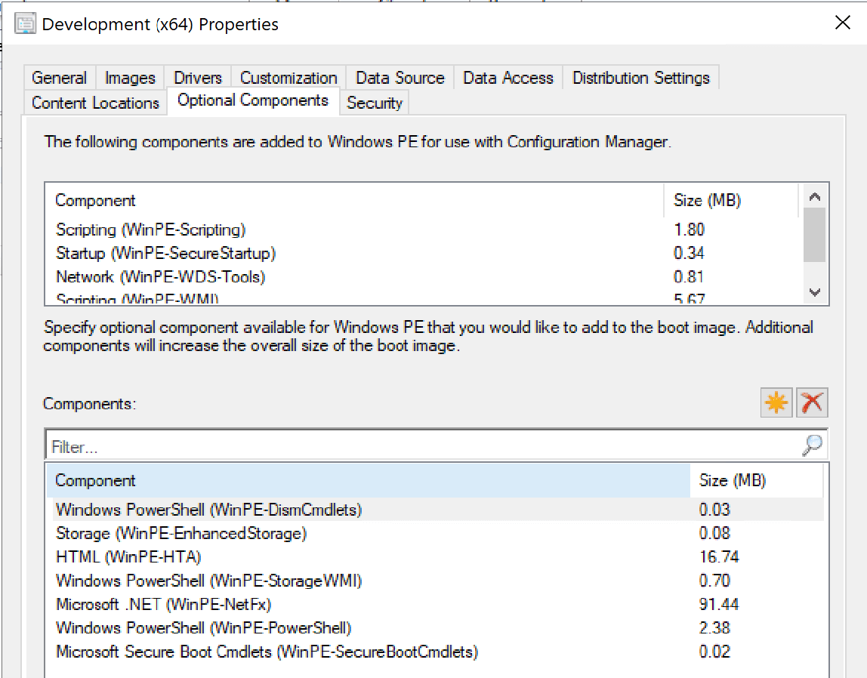Select Startup (WinPE-SecureStartup) in top list
This screenshot has width=867, height=678.
click(166, 253)
